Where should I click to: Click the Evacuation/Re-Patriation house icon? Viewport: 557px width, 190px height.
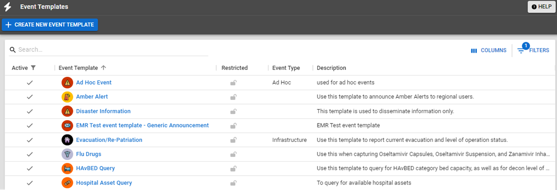[x=67, y=140]
